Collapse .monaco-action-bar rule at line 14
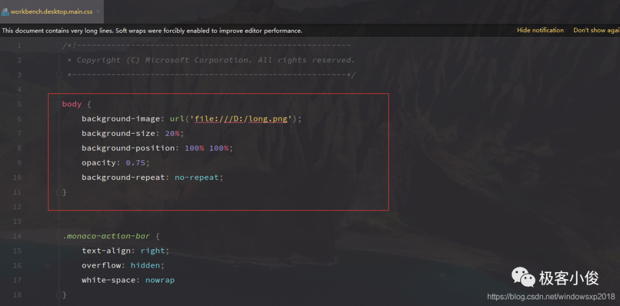This screenshot has height=306, width=620. click(x=59, y=236)
